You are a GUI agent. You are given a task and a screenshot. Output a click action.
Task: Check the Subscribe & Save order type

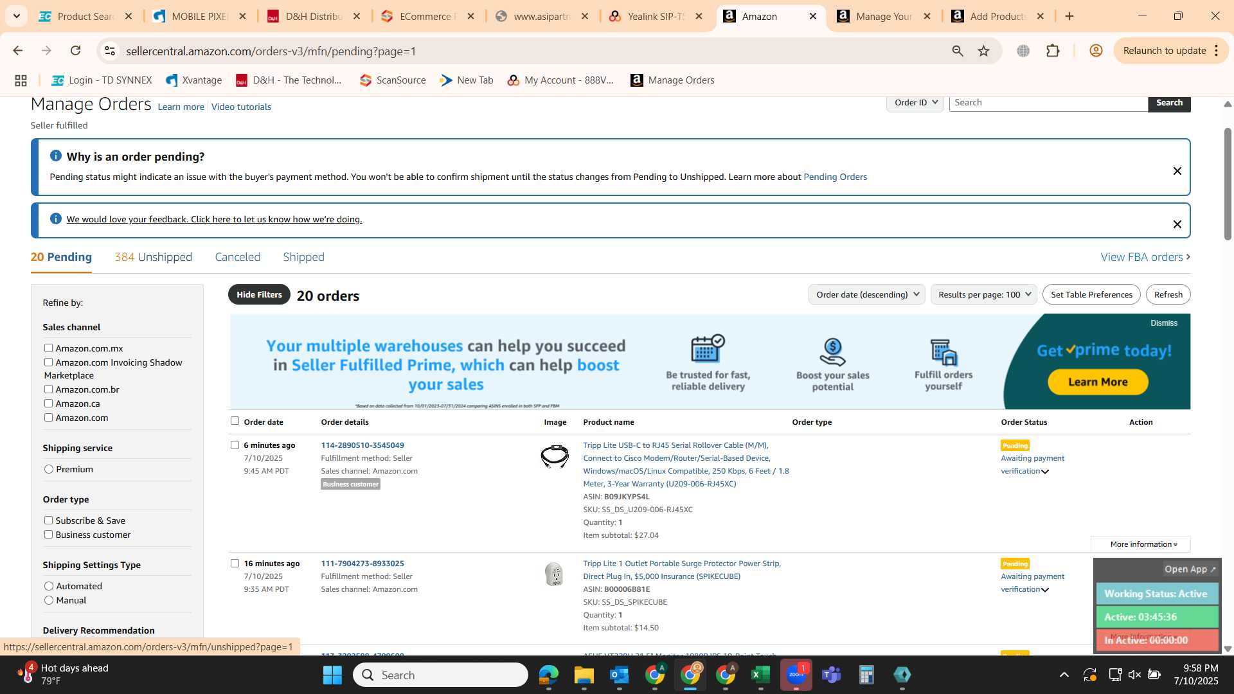click(x=48, y=520)
